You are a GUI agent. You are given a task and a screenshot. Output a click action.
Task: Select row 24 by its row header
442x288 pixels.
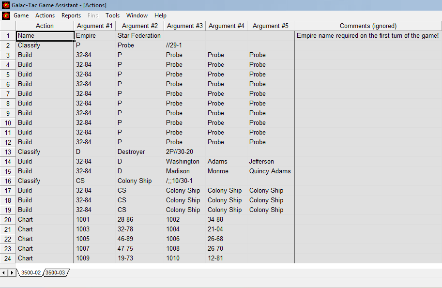point(8,258)
